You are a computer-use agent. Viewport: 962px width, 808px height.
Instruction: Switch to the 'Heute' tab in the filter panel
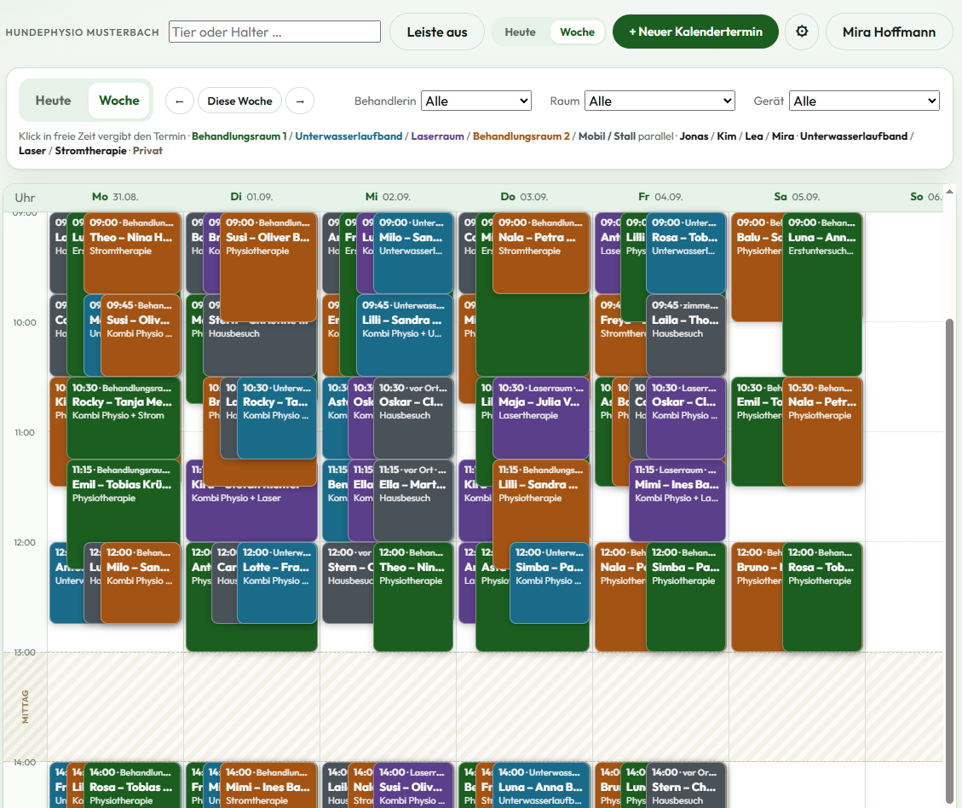(x=54, y=101)
